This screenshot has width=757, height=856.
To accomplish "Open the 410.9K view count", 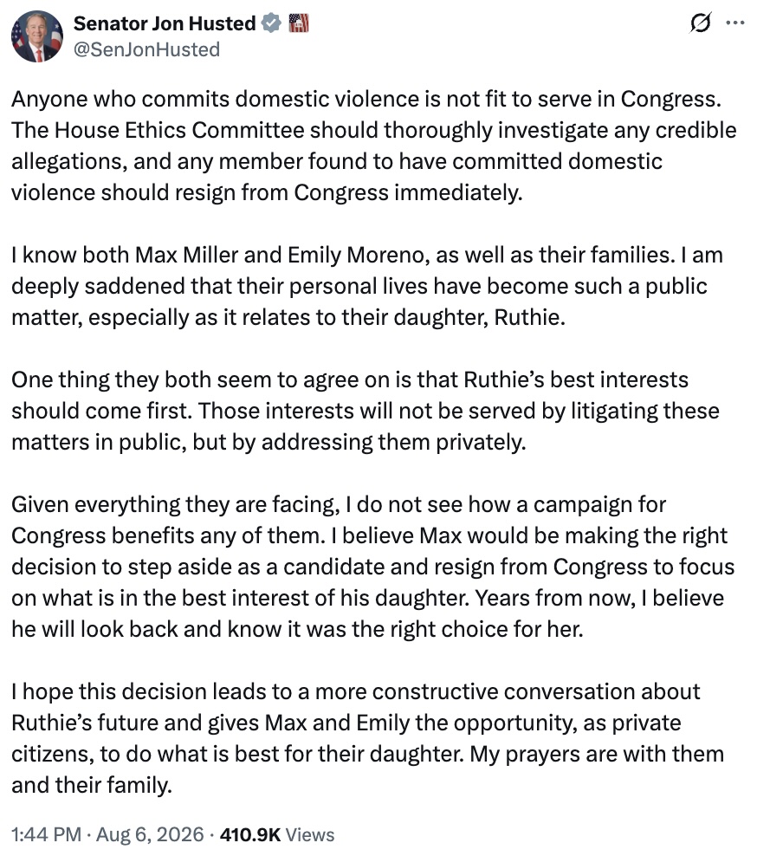I will point(250,834).
